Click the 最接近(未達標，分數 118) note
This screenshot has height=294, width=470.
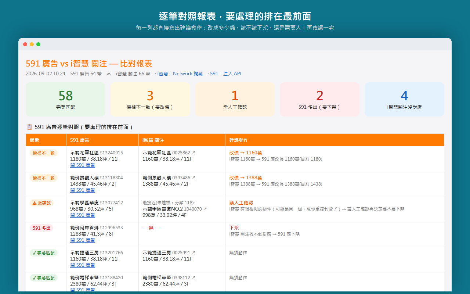click(169, 202)
